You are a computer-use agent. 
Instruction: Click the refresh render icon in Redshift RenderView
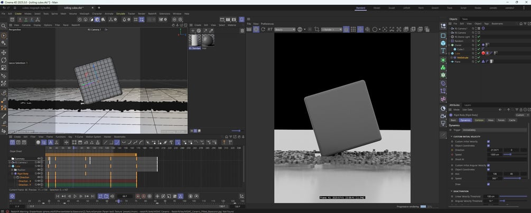263,30
